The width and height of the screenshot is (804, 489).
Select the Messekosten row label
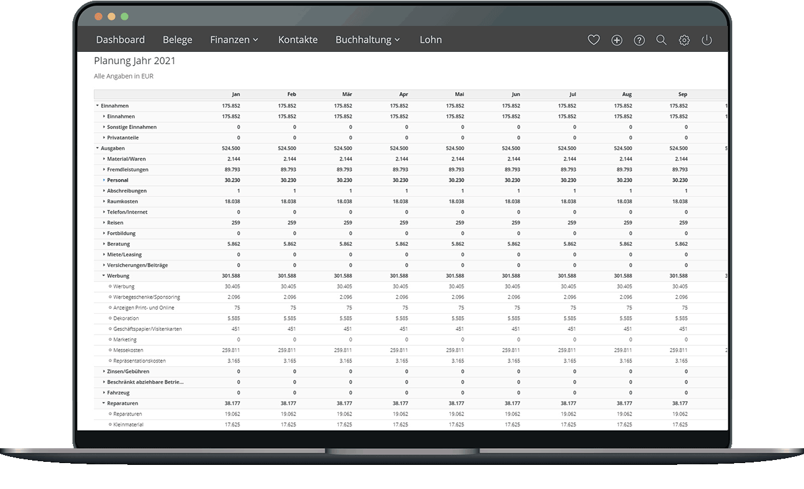coord(128,350)
